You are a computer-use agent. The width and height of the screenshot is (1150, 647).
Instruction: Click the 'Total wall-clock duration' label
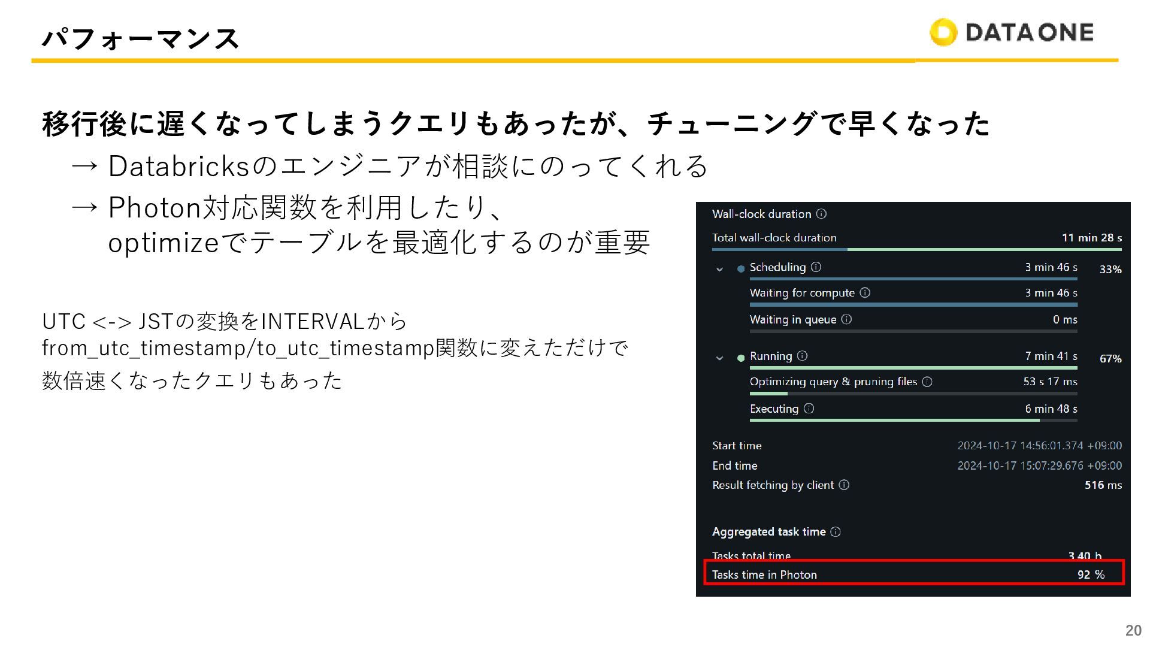(774, 238)
